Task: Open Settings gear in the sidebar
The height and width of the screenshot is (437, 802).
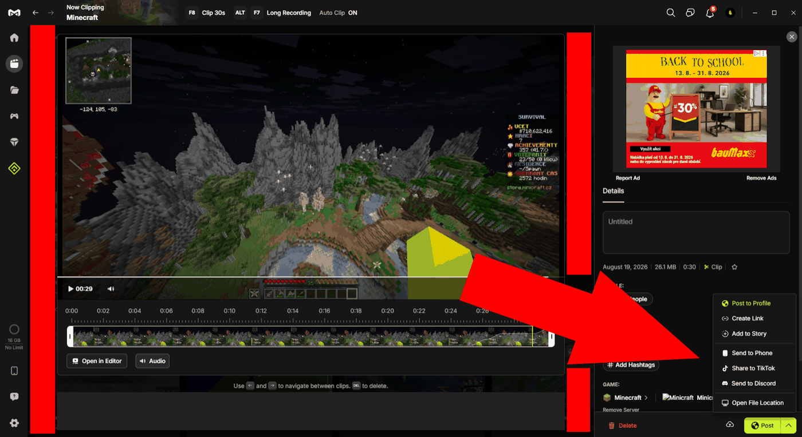Action: (14, 423)
